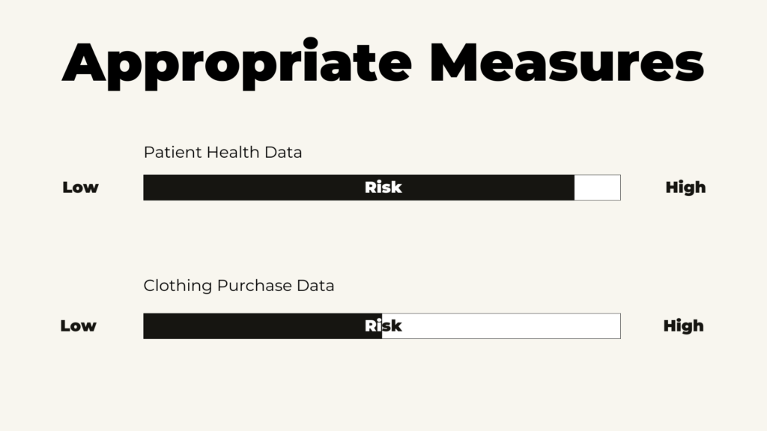
Task: Click the "Appropriate Measures" slide title
Action: pos(383,64)
